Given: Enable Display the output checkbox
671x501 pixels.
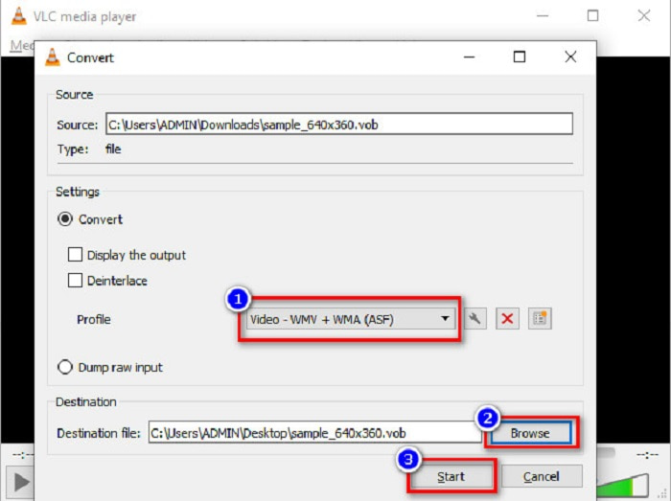Looking at the screenshot, I should [x=75, y=255].
